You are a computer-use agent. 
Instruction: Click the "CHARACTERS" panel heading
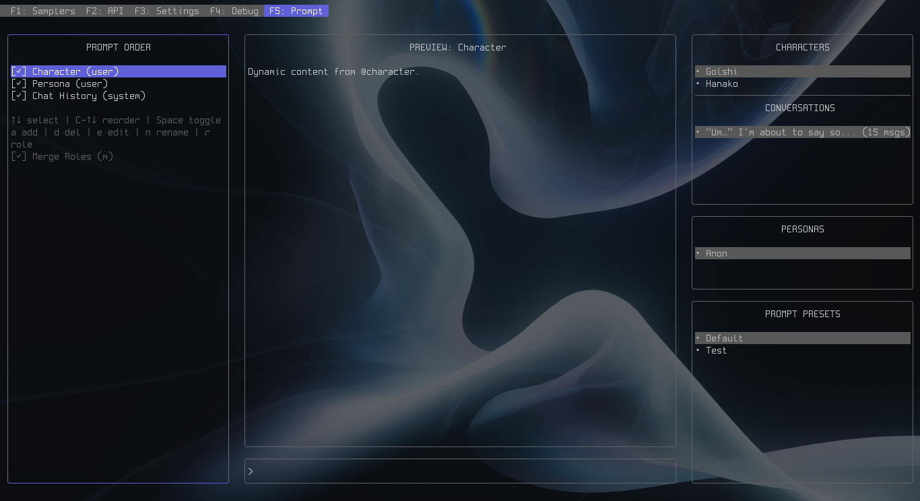pos(803,47)
